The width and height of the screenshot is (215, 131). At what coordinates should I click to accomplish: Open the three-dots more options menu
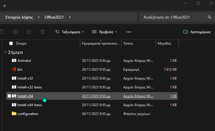[129, 32]
